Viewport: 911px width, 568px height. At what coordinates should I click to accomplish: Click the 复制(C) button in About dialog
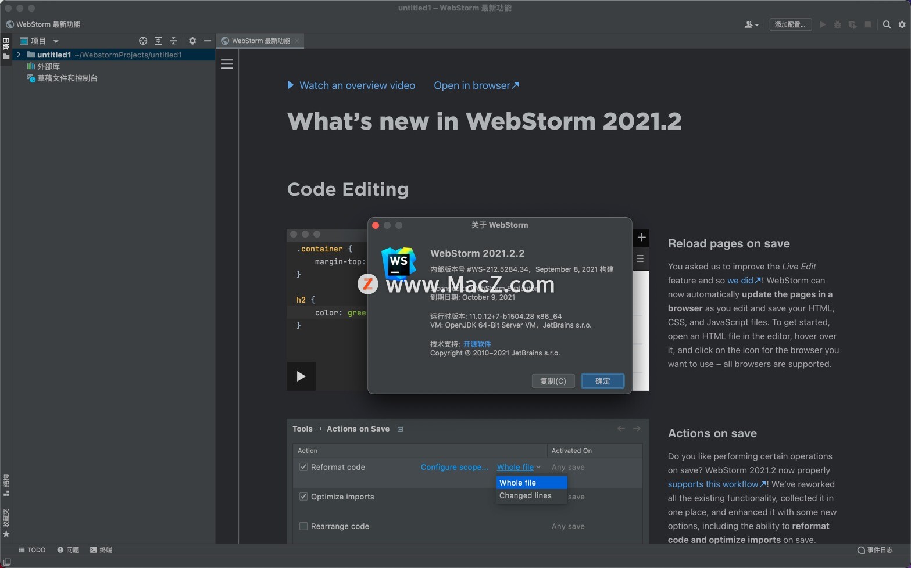coord(553,381)
